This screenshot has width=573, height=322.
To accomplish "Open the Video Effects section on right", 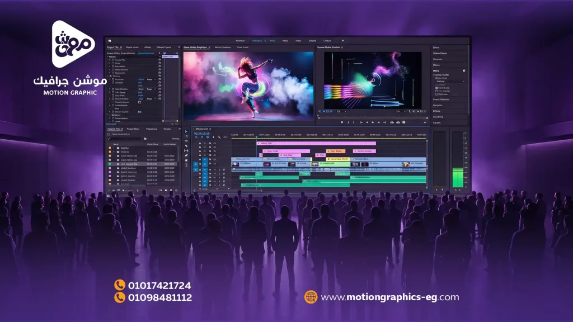I will (x=440, y=53).
